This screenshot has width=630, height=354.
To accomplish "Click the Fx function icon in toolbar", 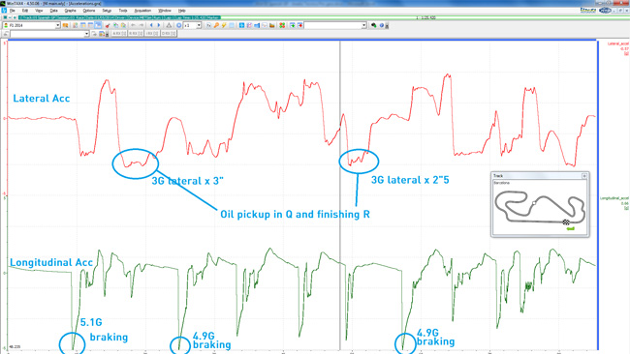I will tap(208, 25).
